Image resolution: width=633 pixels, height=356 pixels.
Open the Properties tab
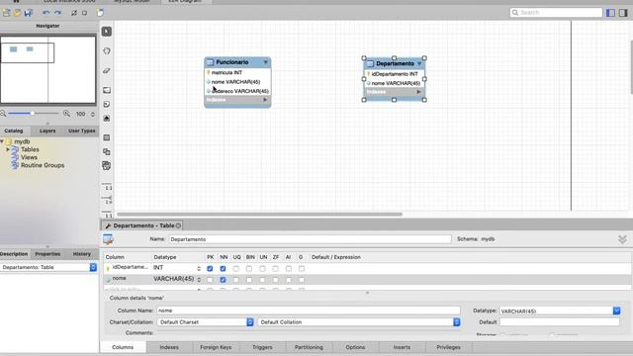(47, 254)
